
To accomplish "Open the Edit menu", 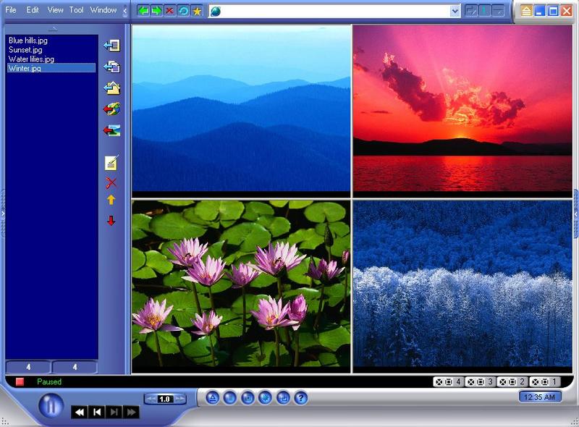I will click(x=33, y=10).
